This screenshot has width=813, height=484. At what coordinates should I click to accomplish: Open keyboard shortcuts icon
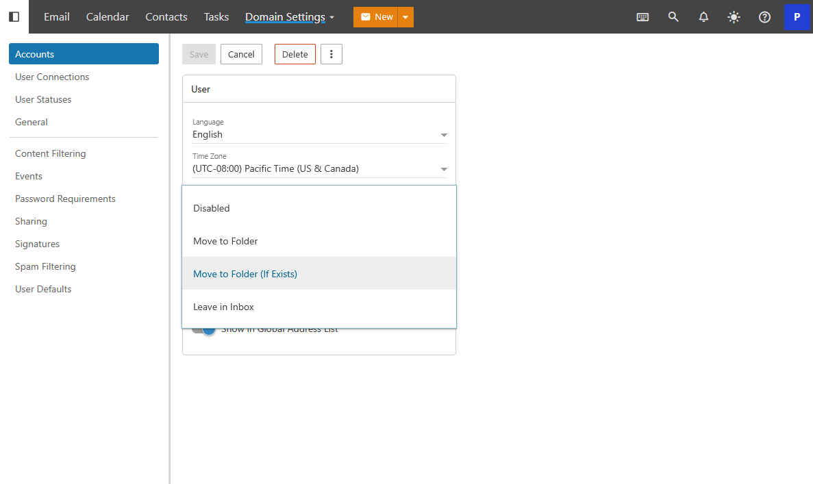642,17
